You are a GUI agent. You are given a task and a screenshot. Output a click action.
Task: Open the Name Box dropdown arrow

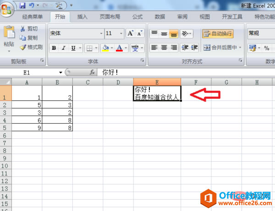pos(60,72)
